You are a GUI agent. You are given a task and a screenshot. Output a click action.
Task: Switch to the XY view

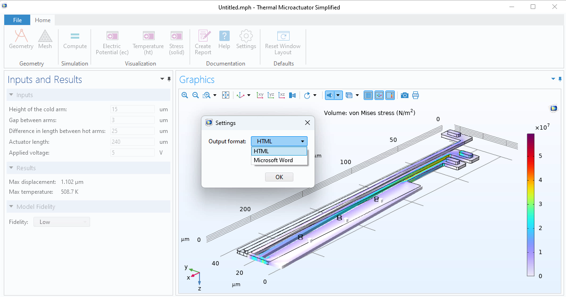click(260, 95)
